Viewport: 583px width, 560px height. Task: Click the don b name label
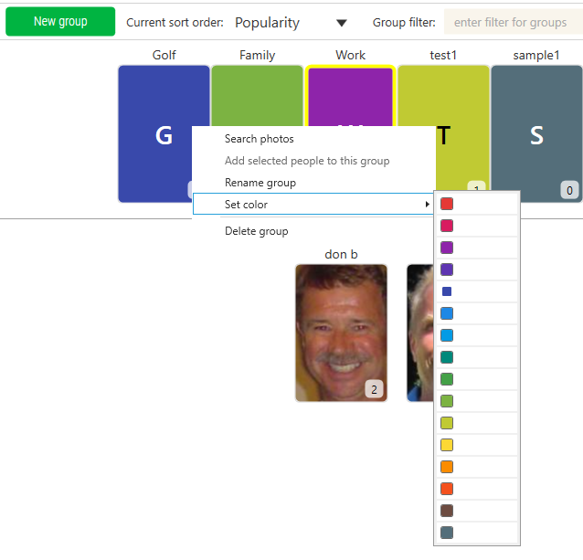(341, 254)
